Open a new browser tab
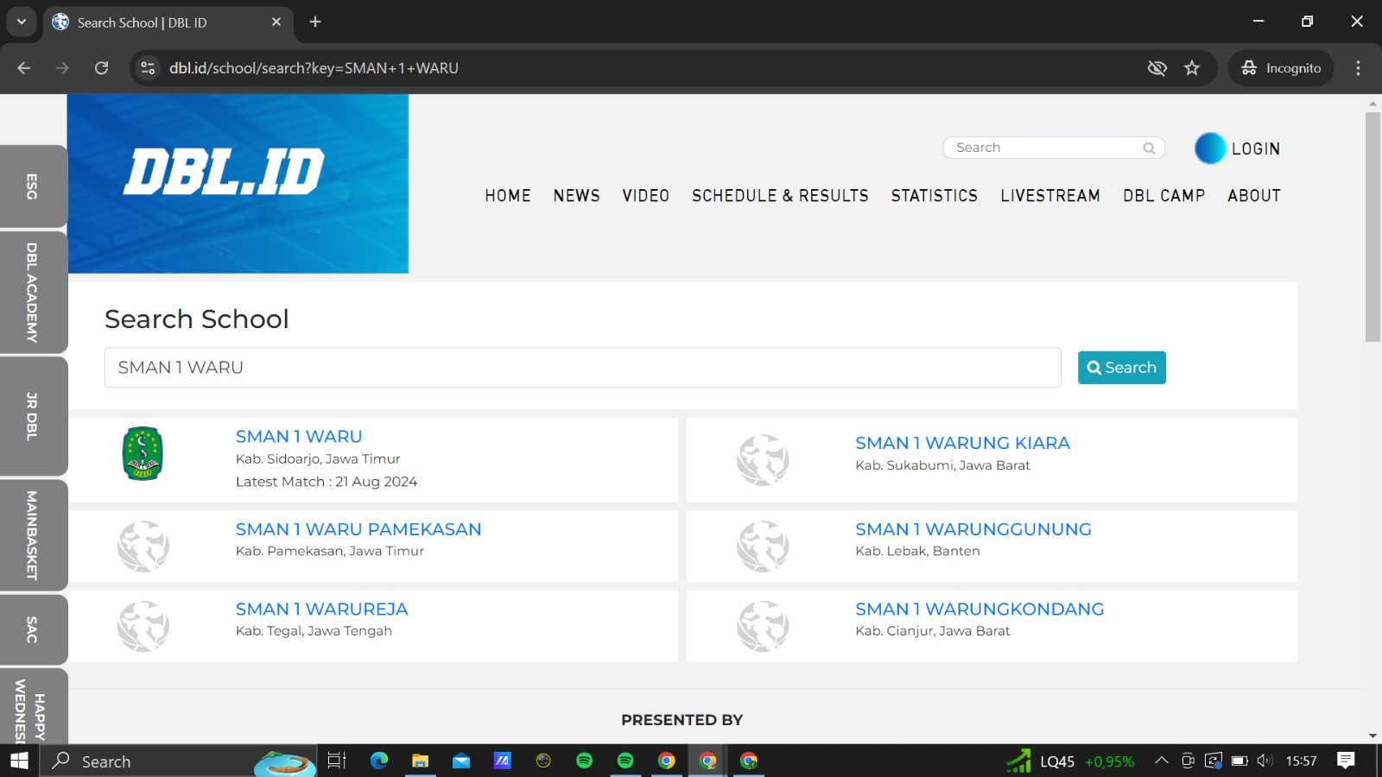The image size is (1382, 777). coord(315,22)
